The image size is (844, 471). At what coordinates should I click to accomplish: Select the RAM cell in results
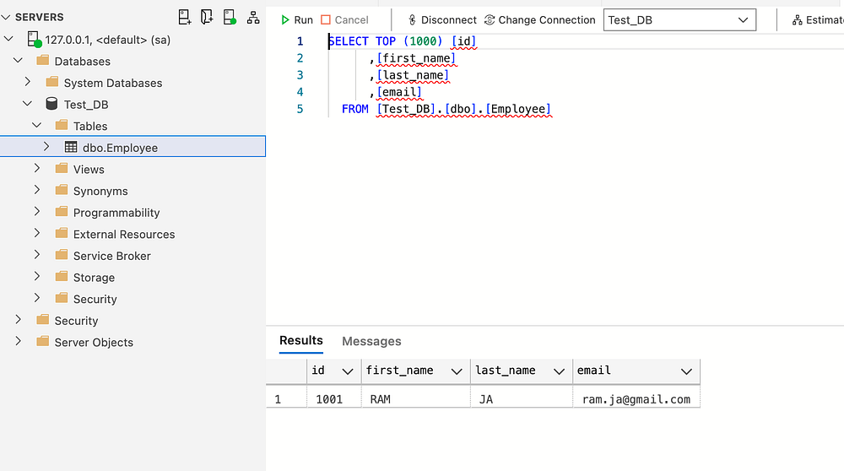click(x=416, y=399)
